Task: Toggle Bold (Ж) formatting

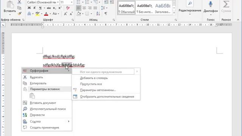Action: [x=29, y=8]
